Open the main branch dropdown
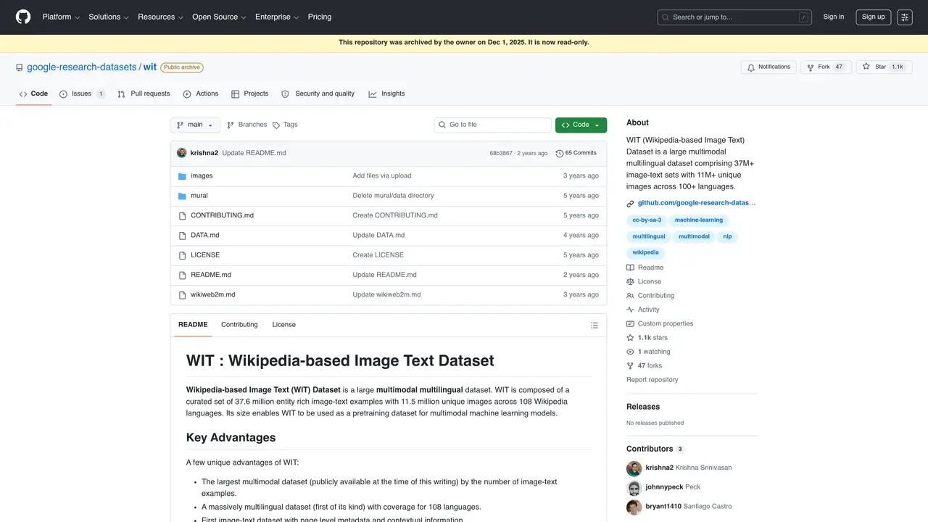This screenshot has height=522, width=928. point(195,125)
